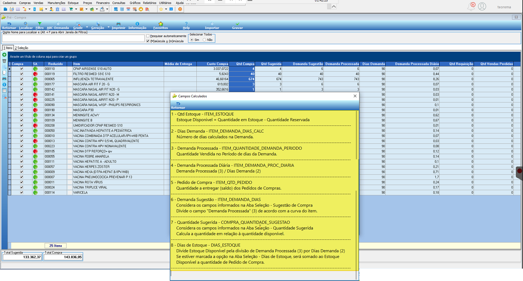
Task: Click Retornar in Campos Calculados dialog
Action: 178,106
